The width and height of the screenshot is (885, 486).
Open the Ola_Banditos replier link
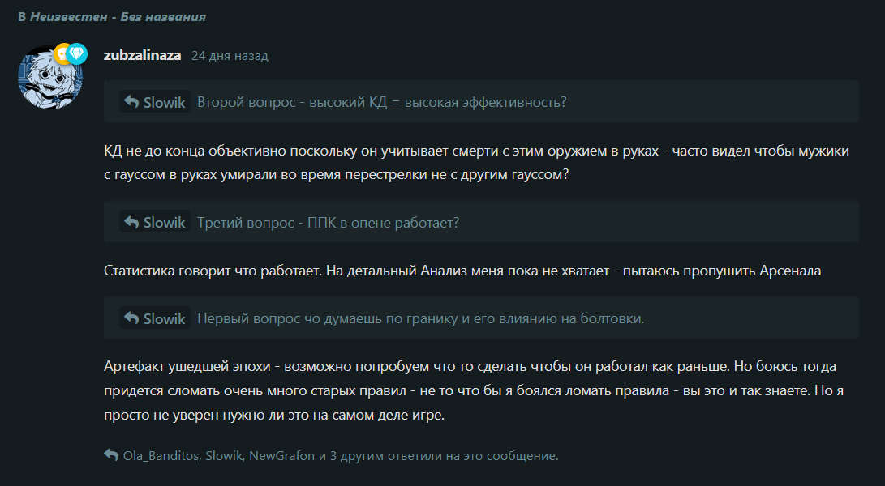pos(161,455)
